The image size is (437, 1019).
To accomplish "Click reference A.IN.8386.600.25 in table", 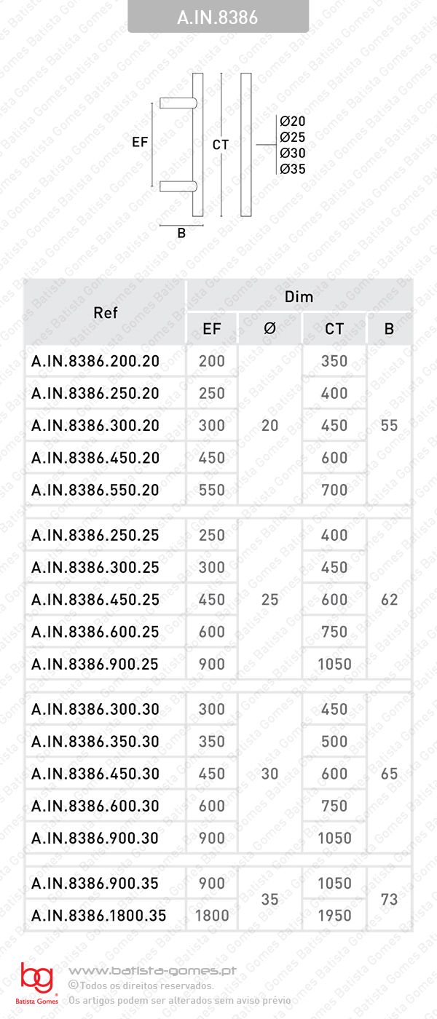I will pyautogui.click(x=95, y=632).
